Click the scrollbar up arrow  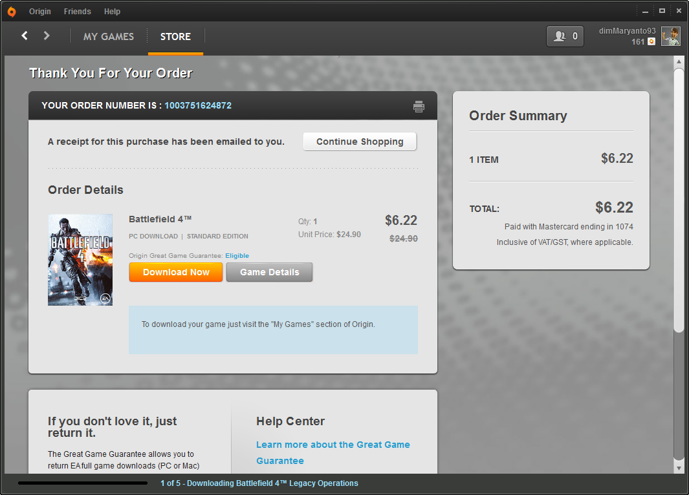click(679, 61)
